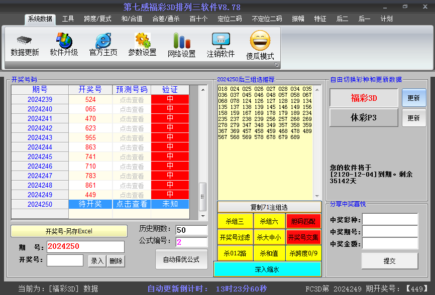Click the 删除 button
This screenshot has height=295, width=435.
point(116,261)
